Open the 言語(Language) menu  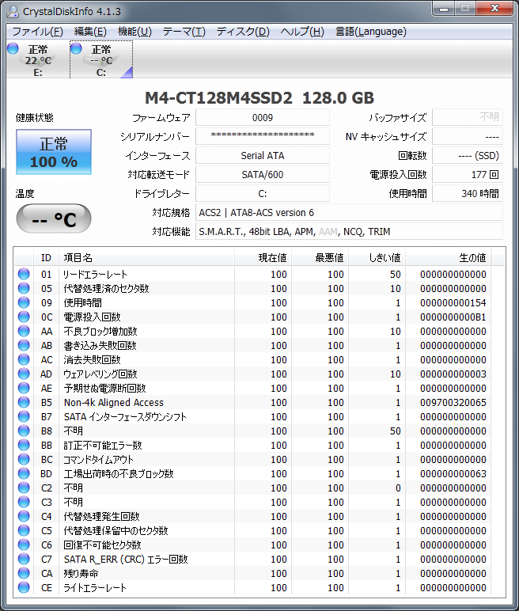pyautogui.click(x=371, y=32)
